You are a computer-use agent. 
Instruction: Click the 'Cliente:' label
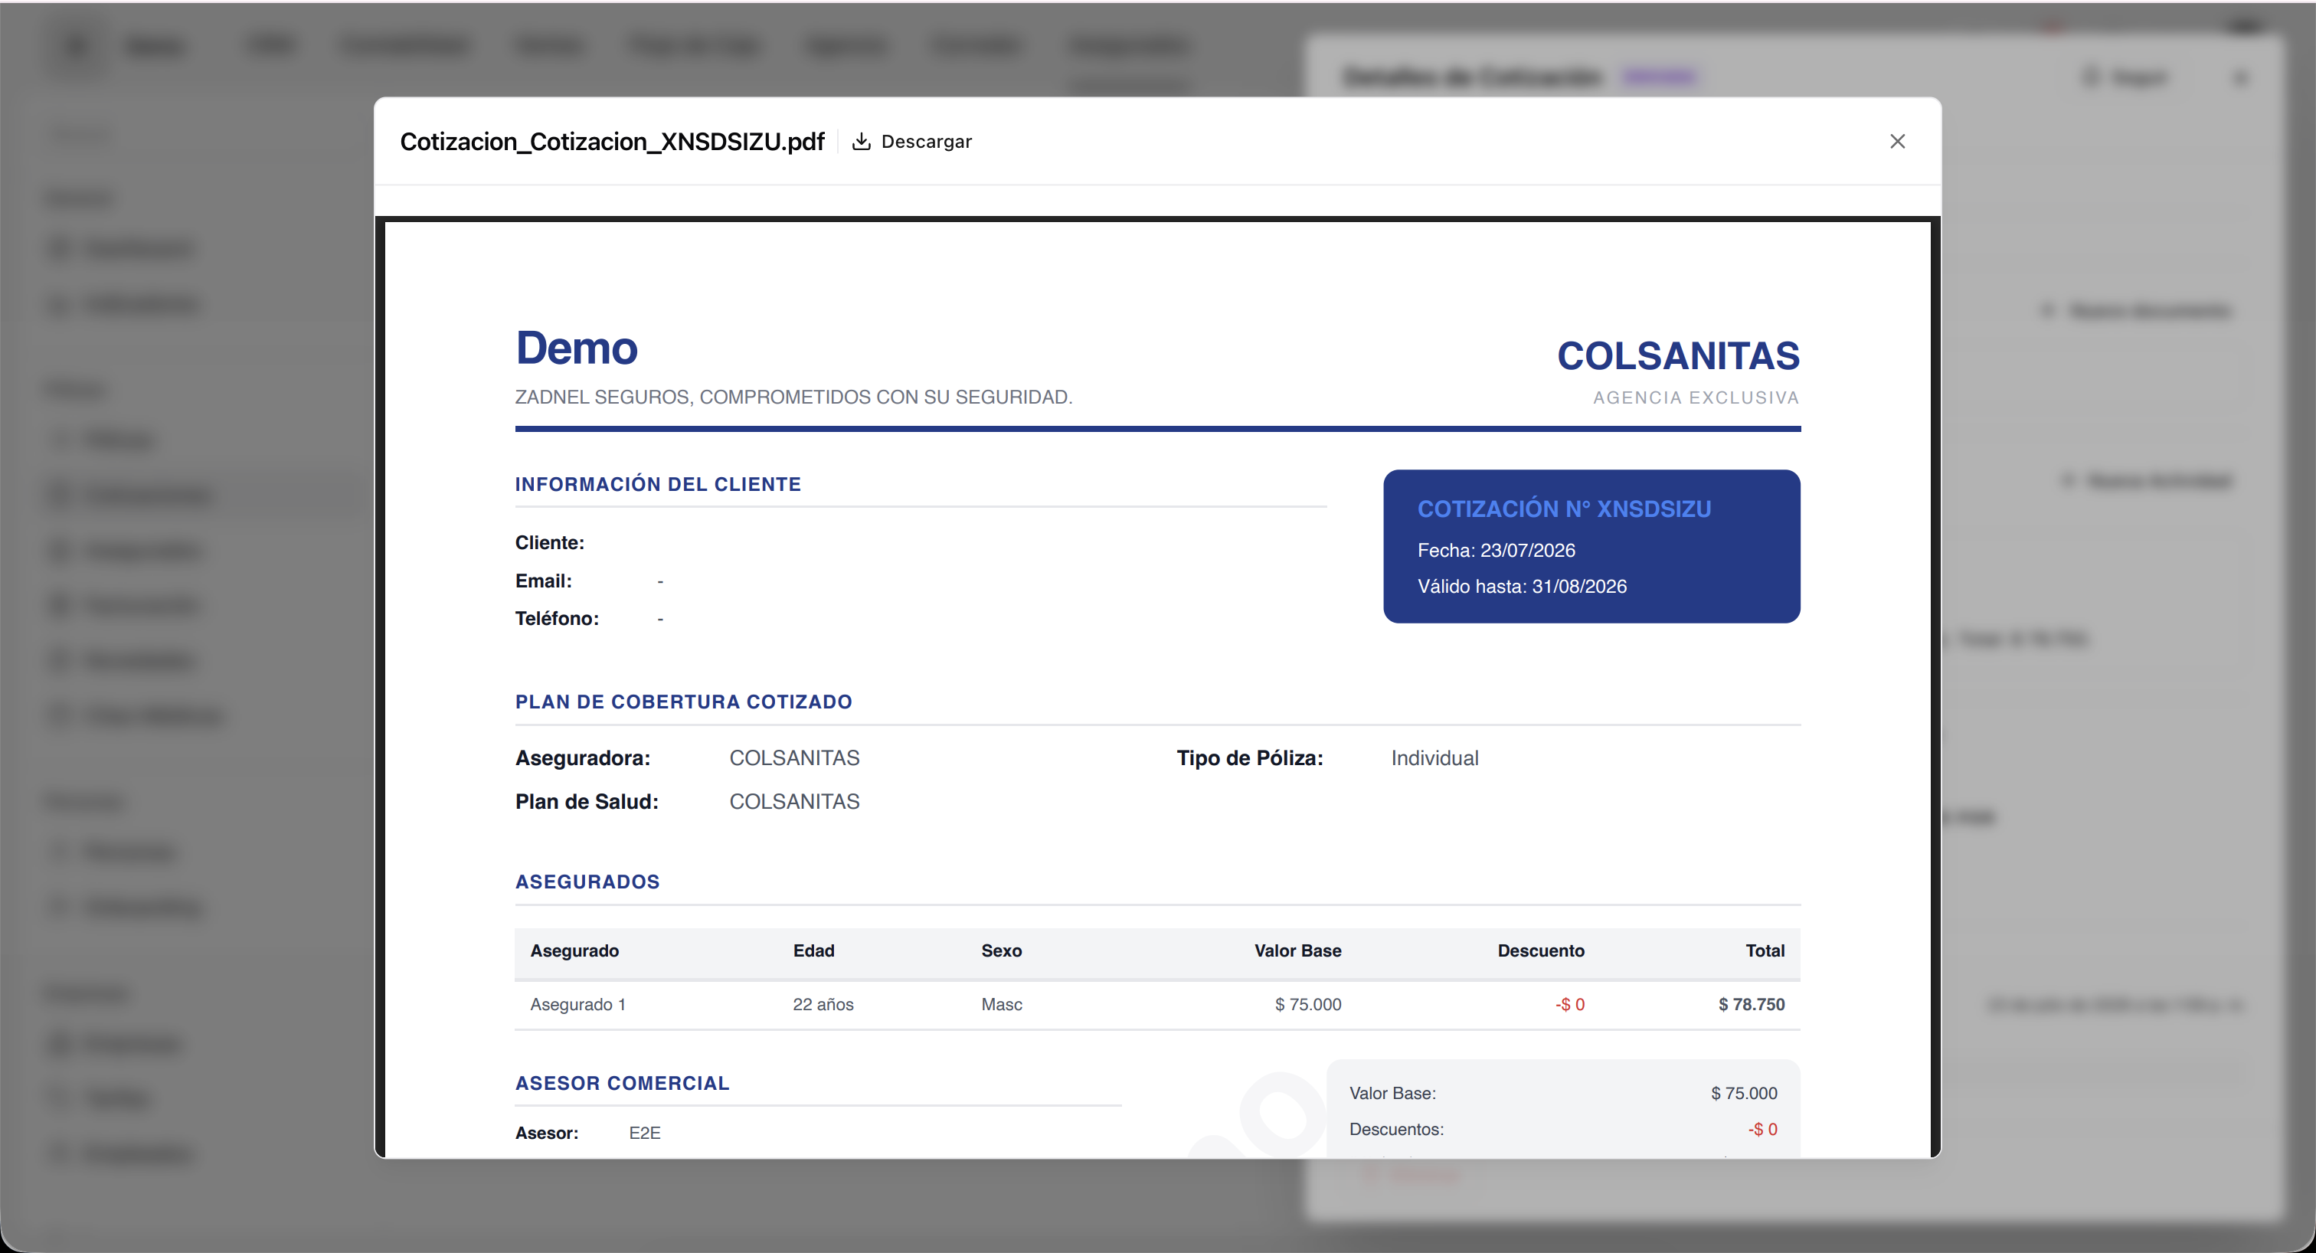click(549, 542)
